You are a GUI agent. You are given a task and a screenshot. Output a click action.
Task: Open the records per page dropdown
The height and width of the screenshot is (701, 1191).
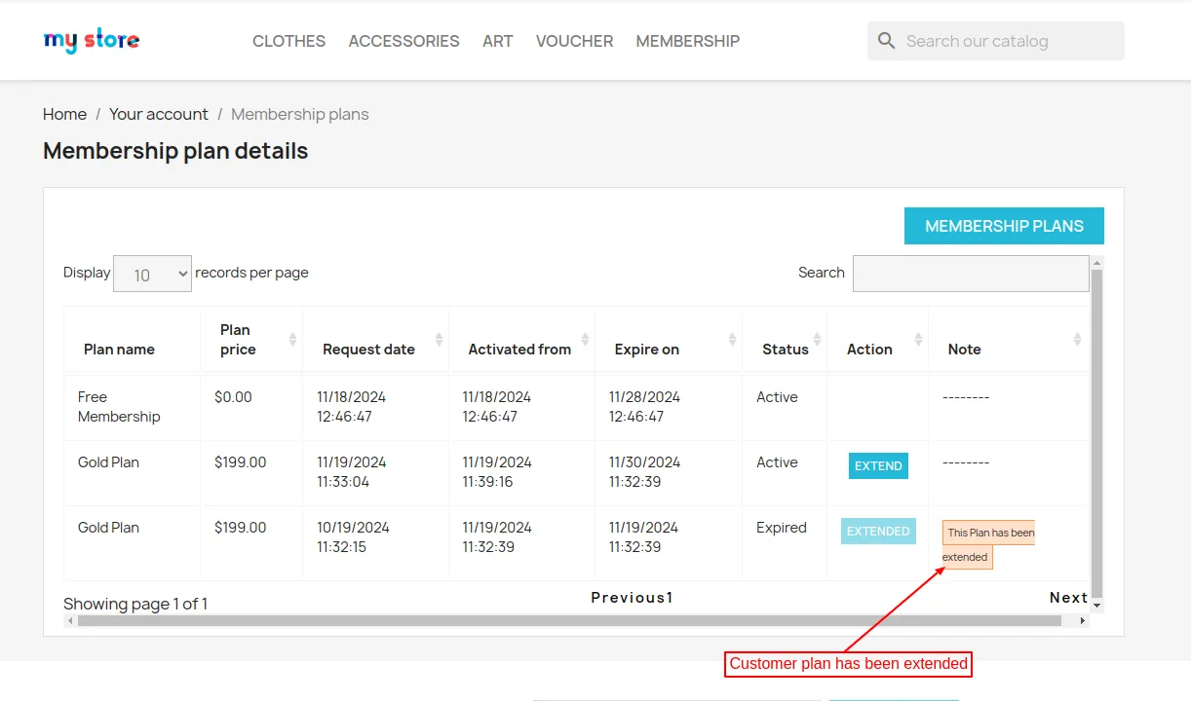coord(152,274)
